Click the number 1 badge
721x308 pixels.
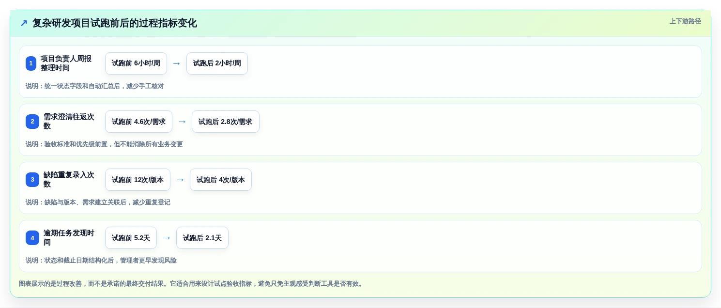(31, 63)
